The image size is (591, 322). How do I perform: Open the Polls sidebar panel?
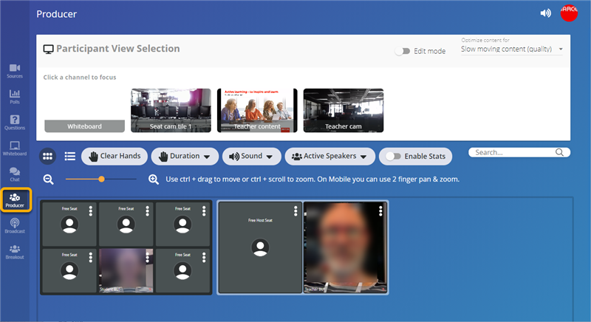coord(15,97)
